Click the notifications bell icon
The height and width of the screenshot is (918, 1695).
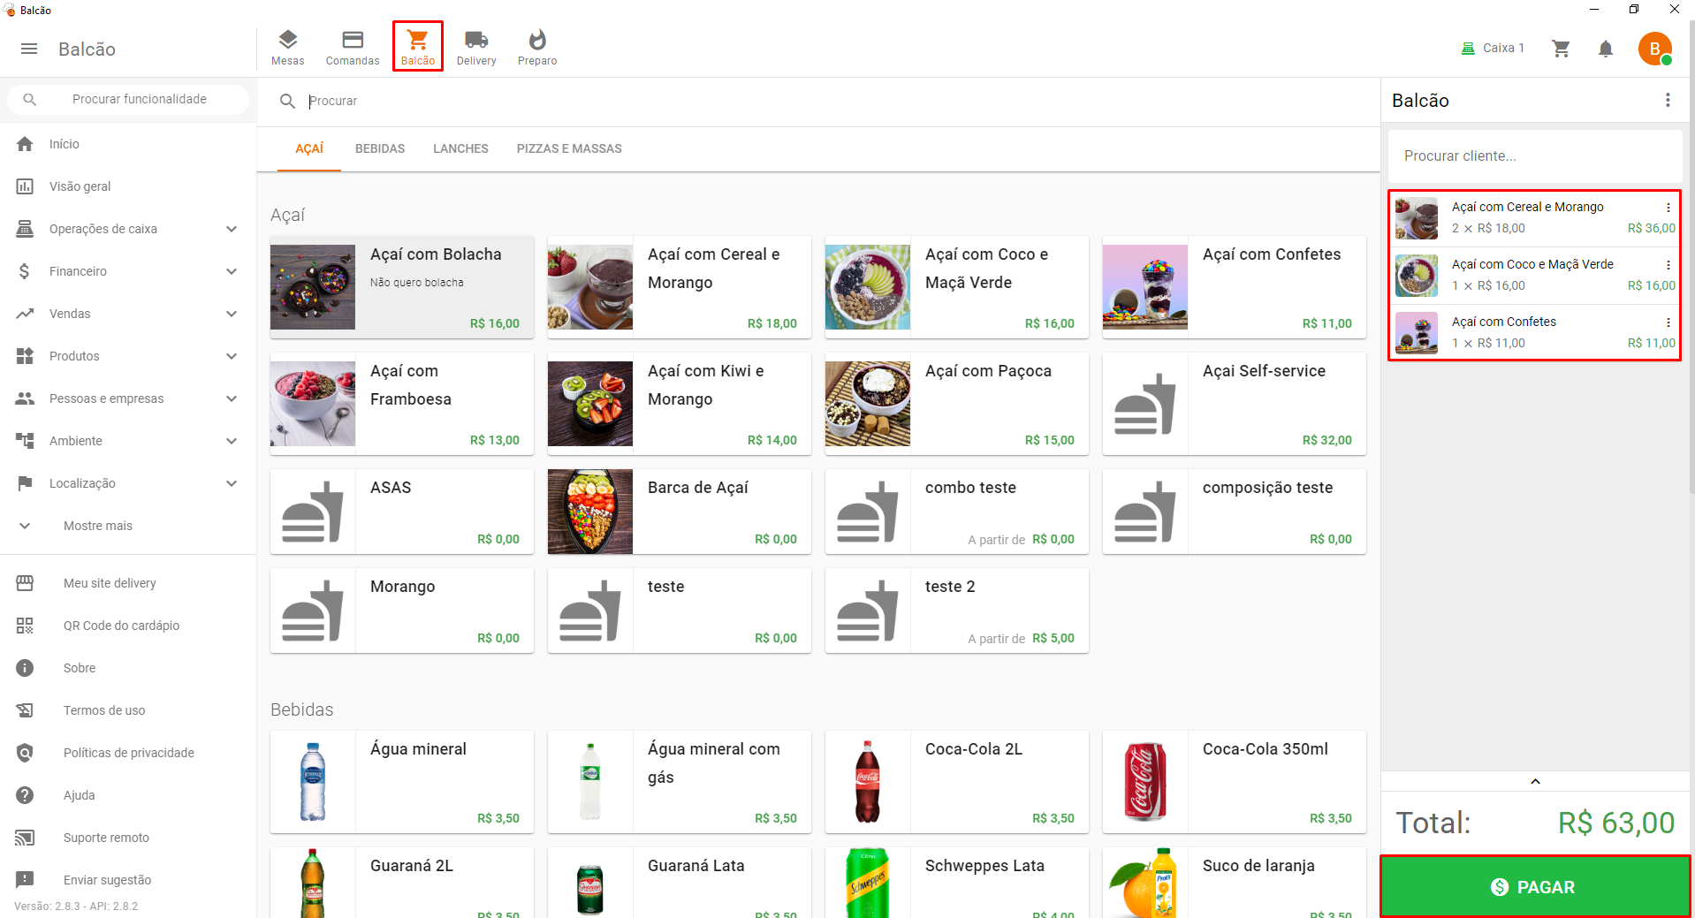[x=1605, y=49]
